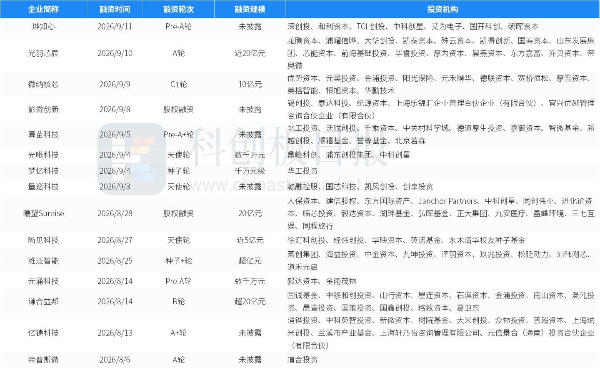Click the 谦合益邦 company name
The image size is (600, 368).
coord(43,301)
